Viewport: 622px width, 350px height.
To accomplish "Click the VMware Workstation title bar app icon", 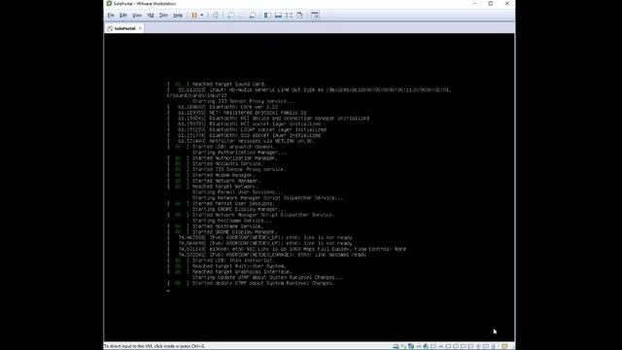I will point(109,4).
